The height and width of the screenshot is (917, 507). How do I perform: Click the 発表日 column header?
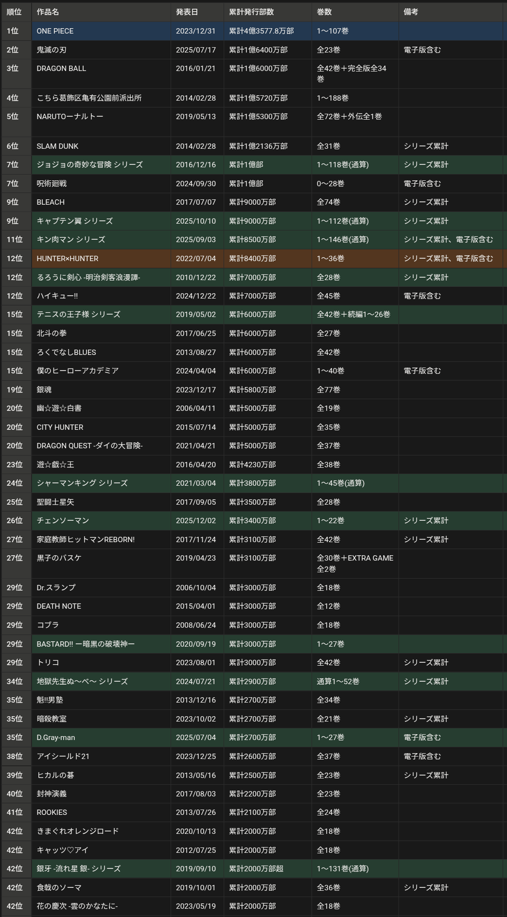click(x=197, y=12)
